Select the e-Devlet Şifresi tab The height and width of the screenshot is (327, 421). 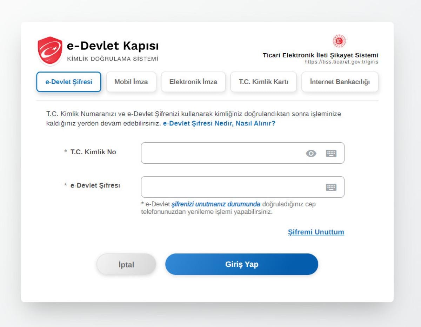[x=69, y=82]
